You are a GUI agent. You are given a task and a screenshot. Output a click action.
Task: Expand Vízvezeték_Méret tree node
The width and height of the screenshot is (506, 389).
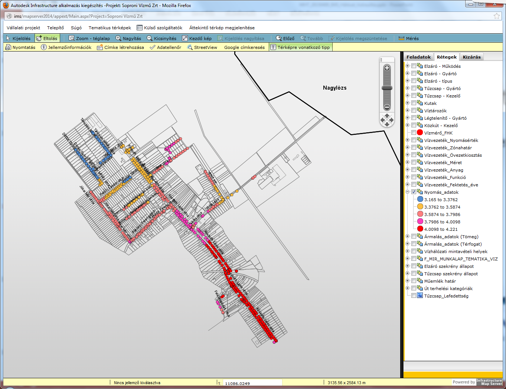click(408, 162)
